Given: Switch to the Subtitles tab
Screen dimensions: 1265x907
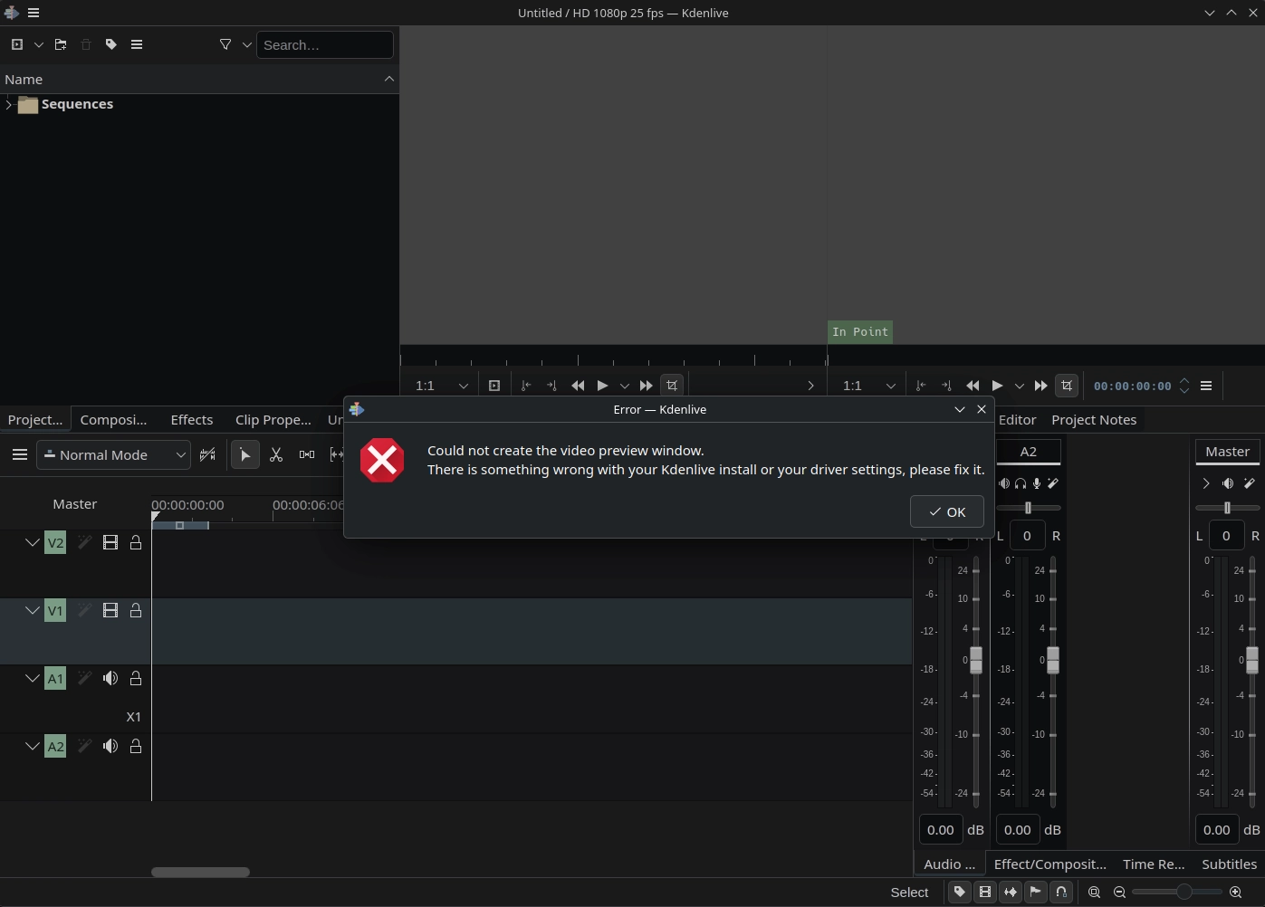Looking at the screenshot, I should (1229, 864).
